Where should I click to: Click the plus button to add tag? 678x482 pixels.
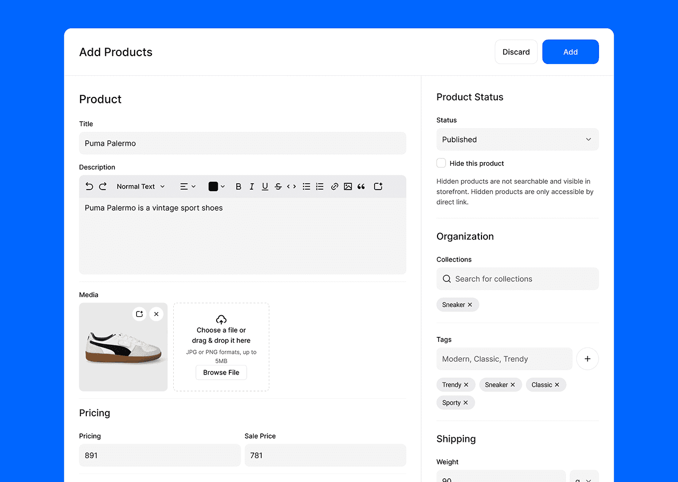pos(587,359)
